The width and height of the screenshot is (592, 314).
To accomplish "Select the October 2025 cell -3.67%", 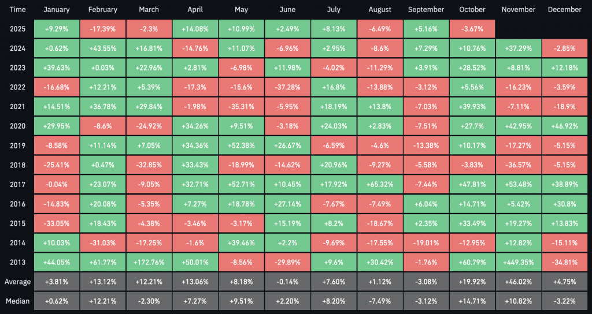I will [472, 28].
